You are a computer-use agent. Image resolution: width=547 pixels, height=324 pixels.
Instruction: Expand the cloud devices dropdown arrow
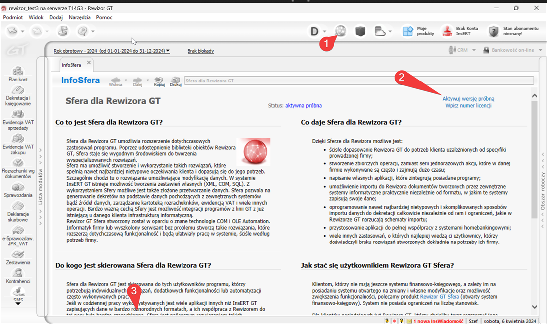390,31
